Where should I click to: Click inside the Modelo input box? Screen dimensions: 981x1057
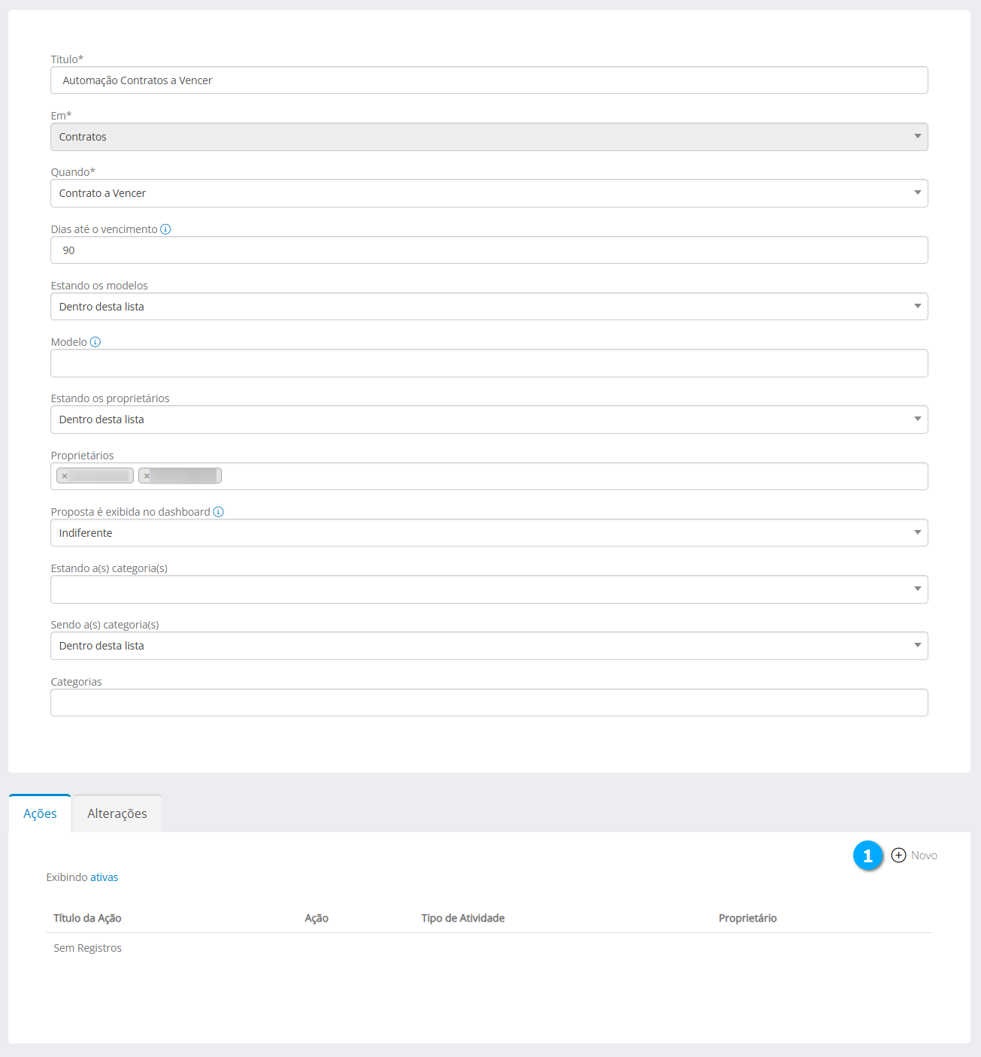(489, 363)
